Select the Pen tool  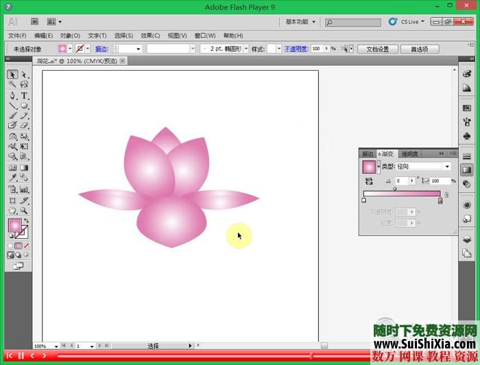(12, 95)
